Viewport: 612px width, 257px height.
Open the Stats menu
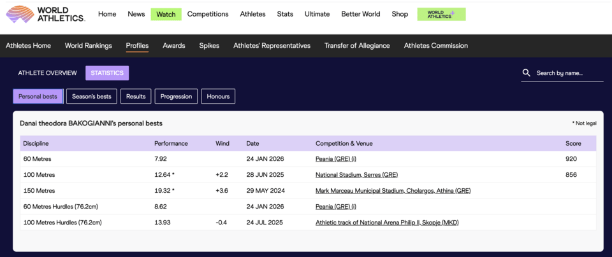[285, 14]
